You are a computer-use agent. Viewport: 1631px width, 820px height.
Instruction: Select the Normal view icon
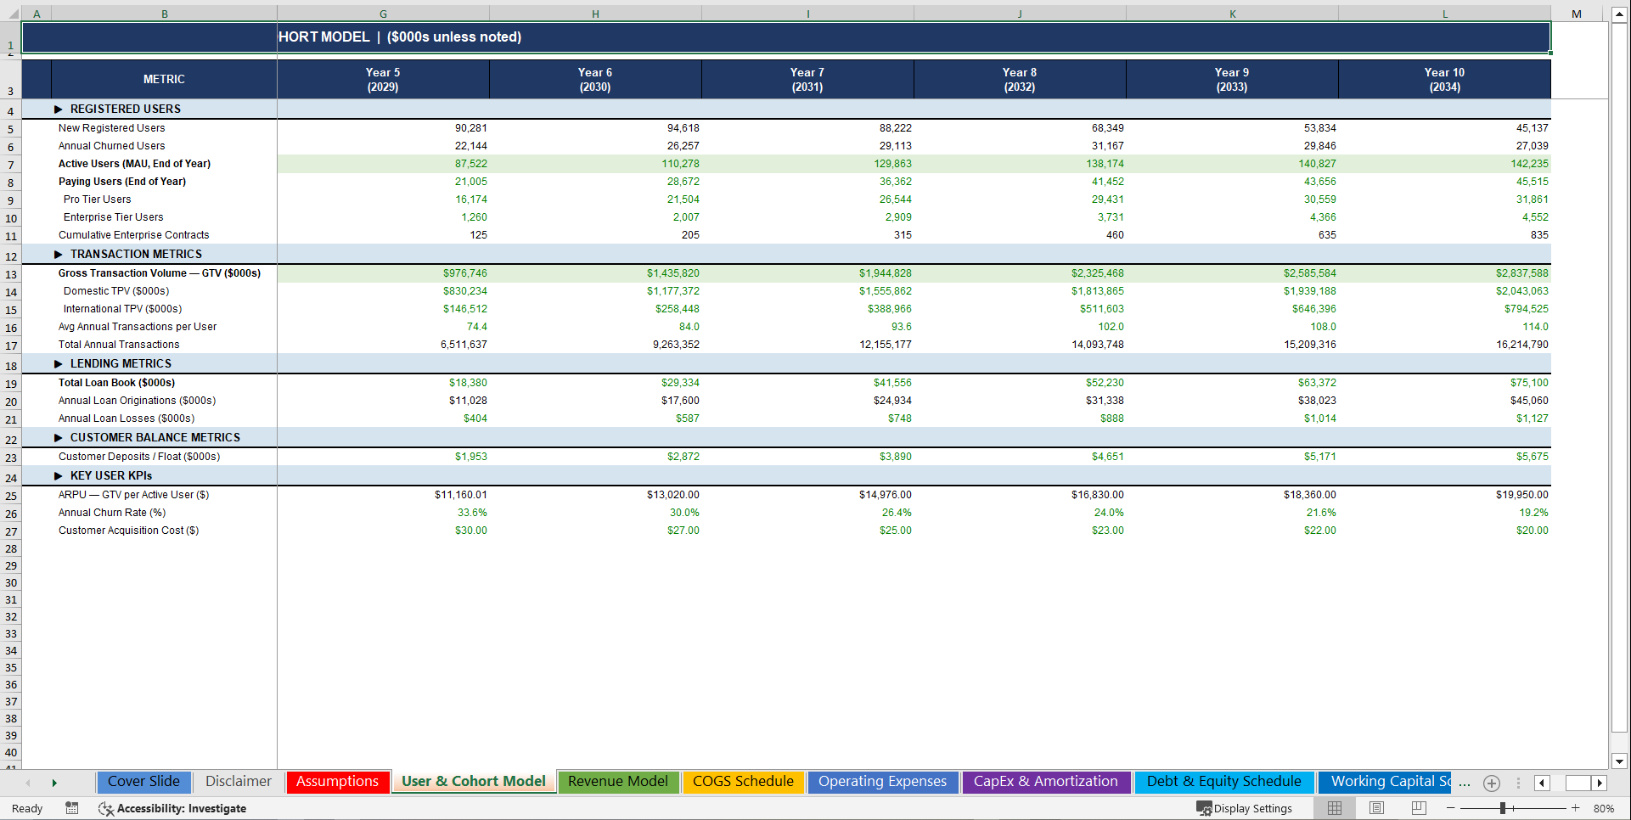[x=1334, y=808]
